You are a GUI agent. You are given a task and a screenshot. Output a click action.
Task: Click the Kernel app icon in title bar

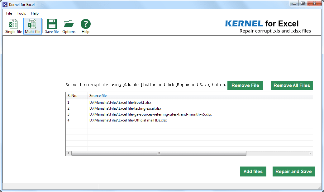pyautogui.click(x=5, y=5)
